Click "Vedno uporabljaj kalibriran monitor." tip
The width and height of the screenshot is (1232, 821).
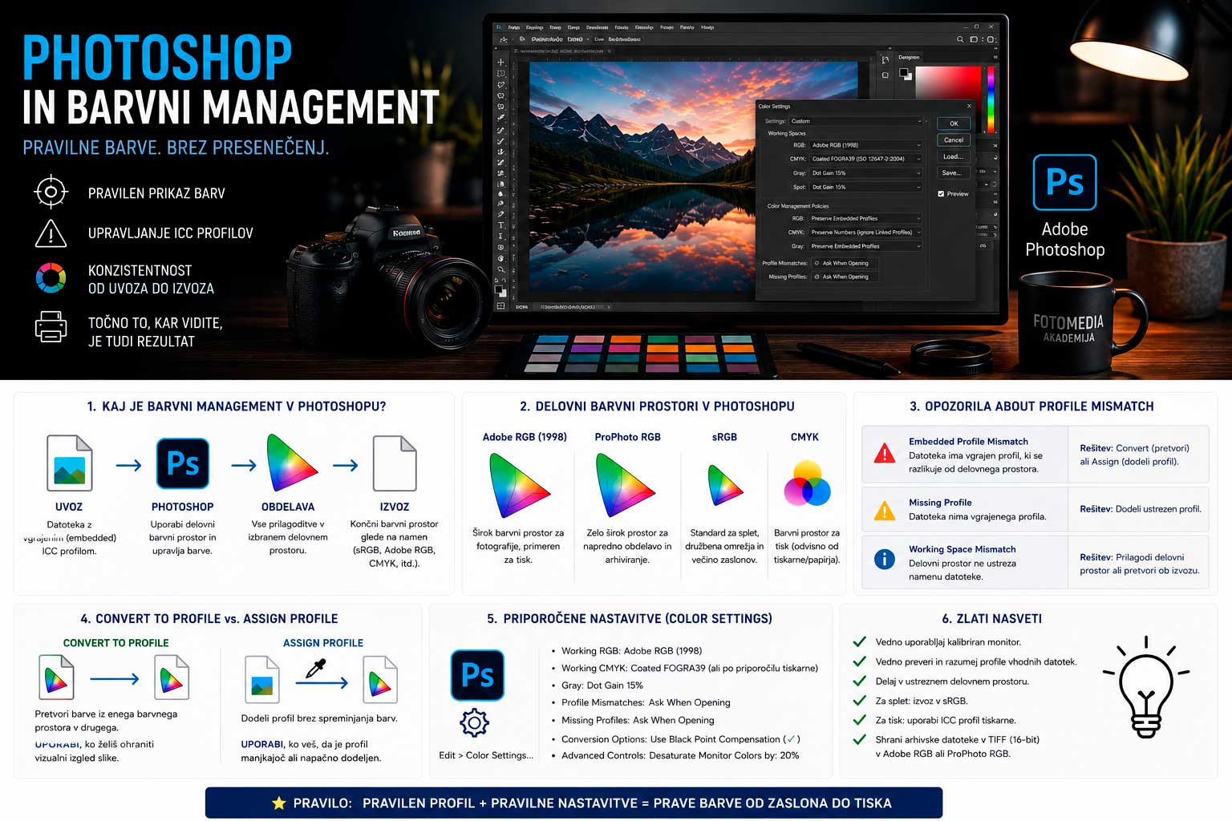[948, 642]
